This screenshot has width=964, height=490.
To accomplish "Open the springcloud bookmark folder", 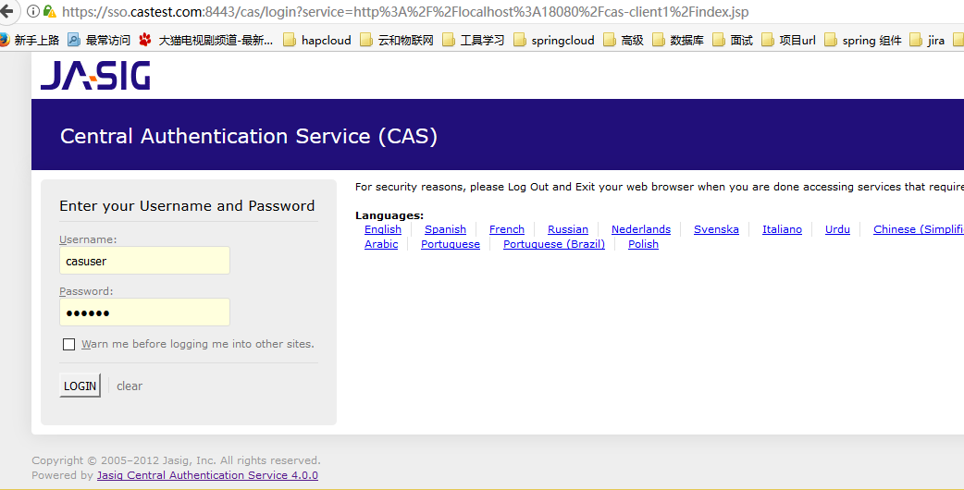I will coord(554,40).
